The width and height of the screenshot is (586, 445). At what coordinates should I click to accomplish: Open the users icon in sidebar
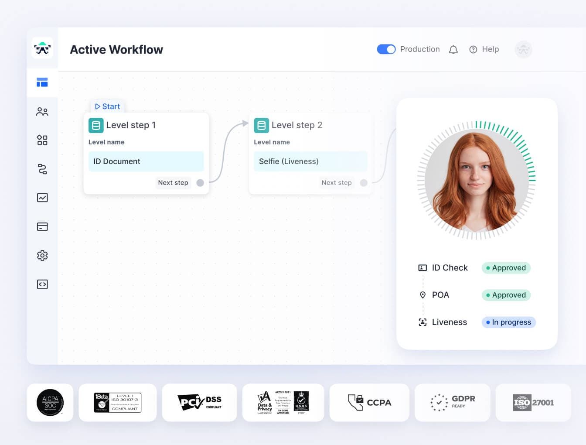tap(42, 112)
